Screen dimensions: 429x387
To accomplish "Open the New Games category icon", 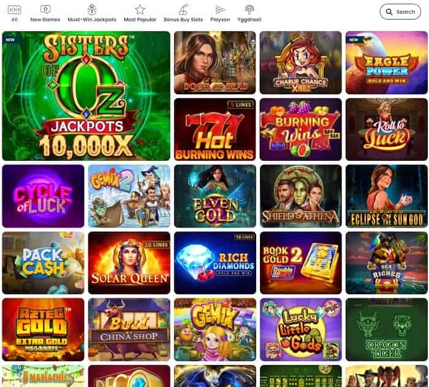I will coord(45,10).
